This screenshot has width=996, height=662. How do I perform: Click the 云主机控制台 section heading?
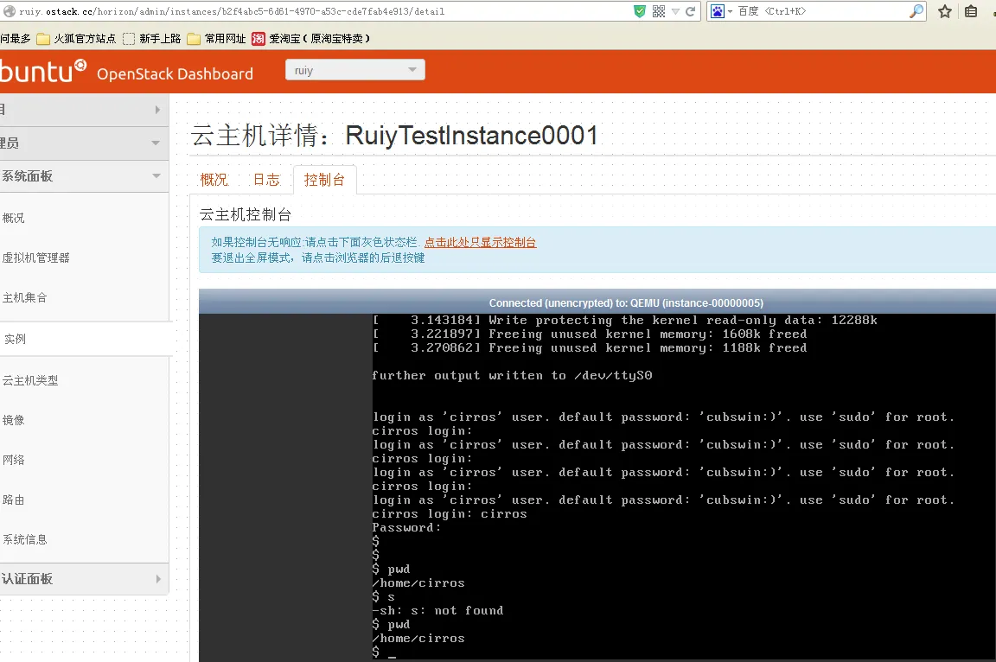(246, 214)
